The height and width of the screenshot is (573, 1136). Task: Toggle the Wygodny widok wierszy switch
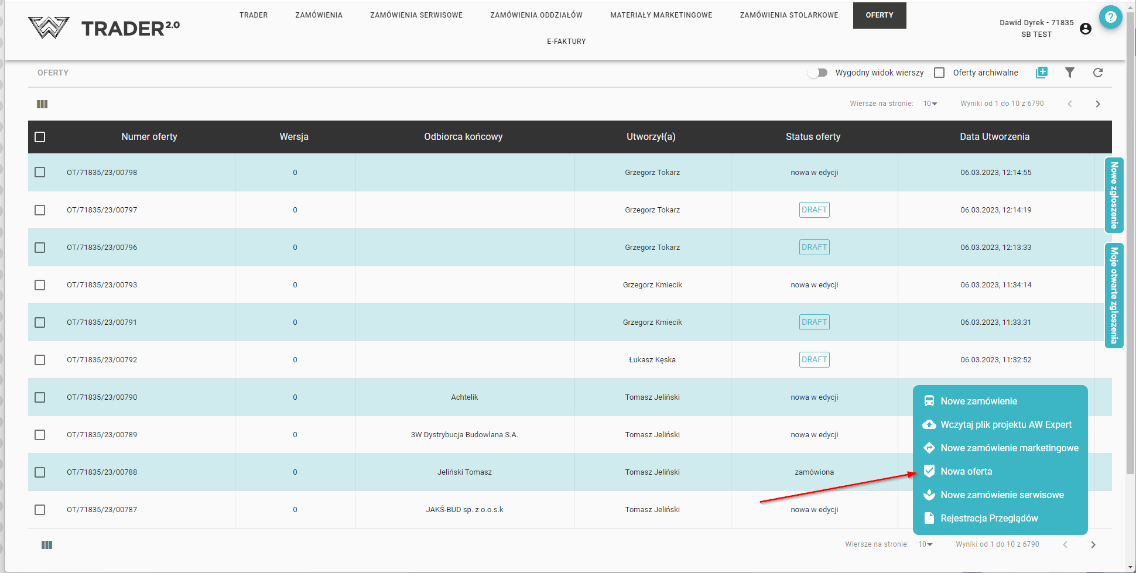pyautogui.click(x=817, y=73)
